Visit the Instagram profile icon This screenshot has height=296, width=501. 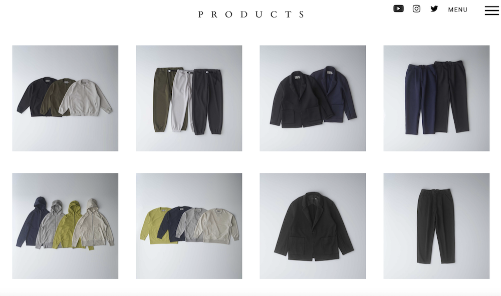[x=416, y=8]
